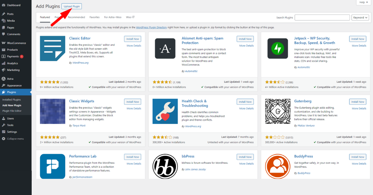View More Details for Classic Editor
This screenshot has width=373, height=195.
point(134,46)
